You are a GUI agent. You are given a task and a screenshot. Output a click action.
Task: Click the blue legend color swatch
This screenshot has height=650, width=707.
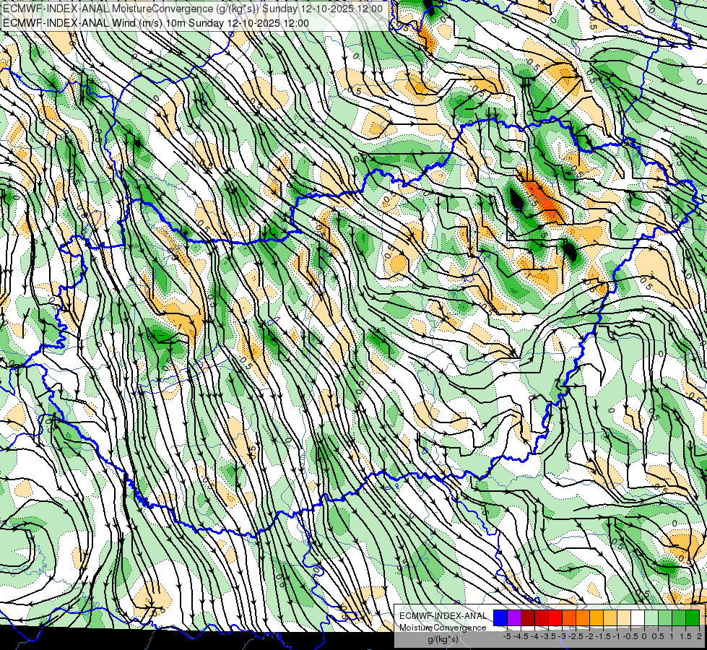(500, 617)
